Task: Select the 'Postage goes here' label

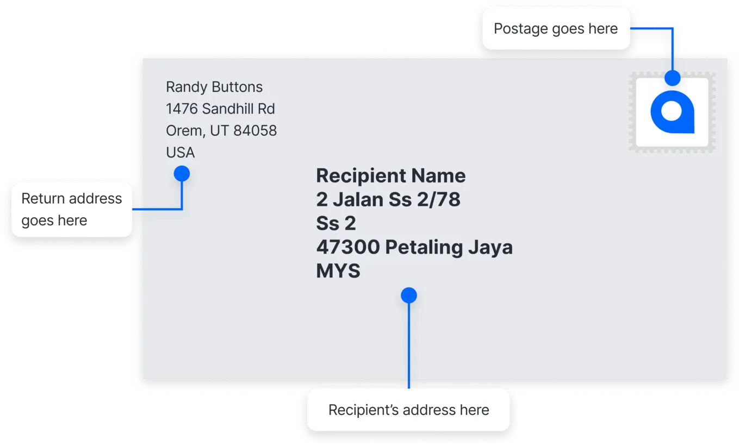Action: pyautogui.click(x=556, y=29)
